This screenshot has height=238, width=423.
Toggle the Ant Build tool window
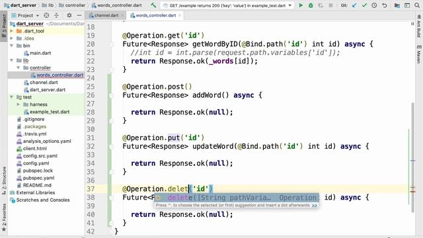418,26
